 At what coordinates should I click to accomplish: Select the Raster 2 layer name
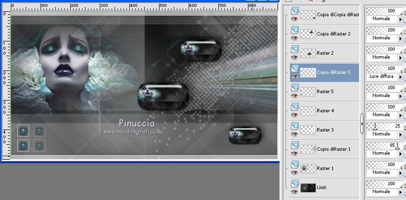pos(325,53)
